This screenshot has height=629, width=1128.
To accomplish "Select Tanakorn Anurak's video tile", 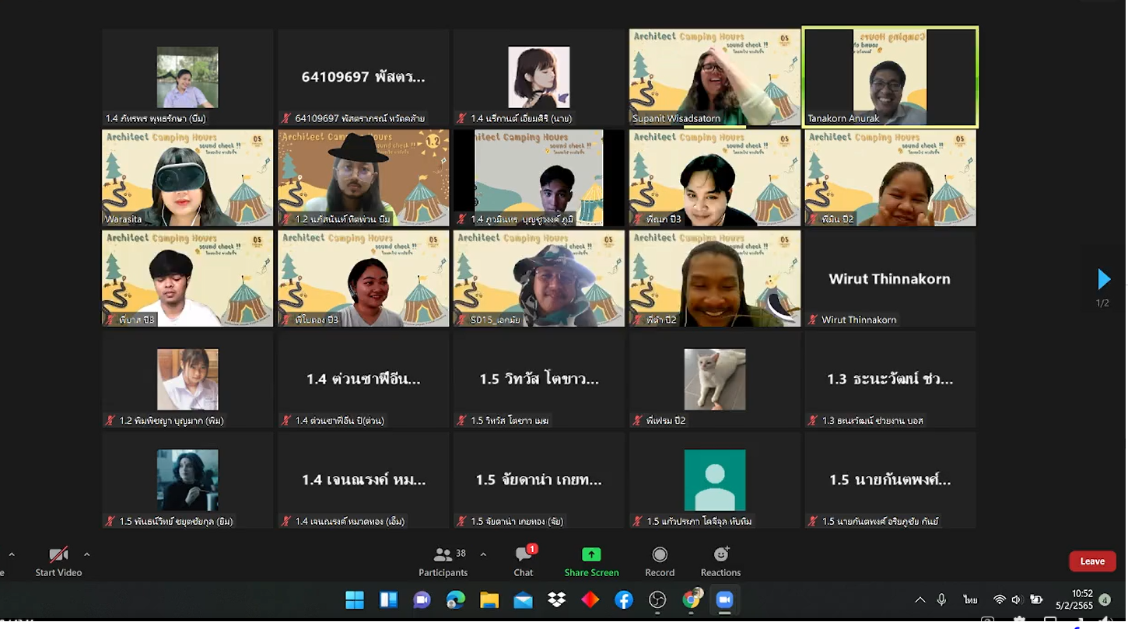I will (x=890, y=77).
